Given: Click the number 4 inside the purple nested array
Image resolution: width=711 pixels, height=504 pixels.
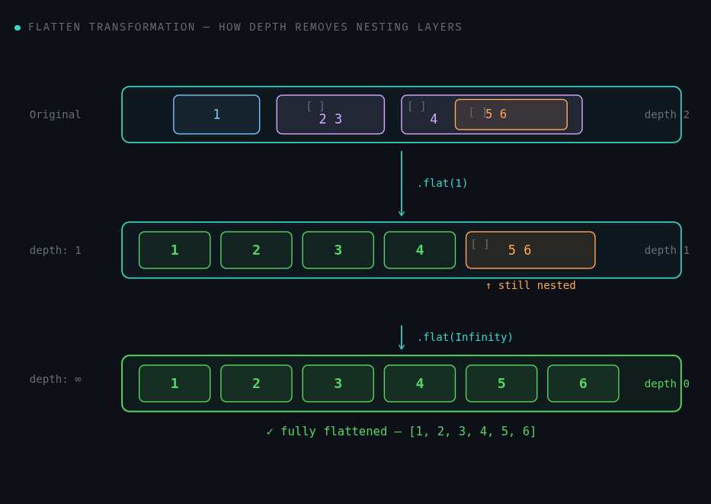Looking at the screenshot, I should click(434, 119).
